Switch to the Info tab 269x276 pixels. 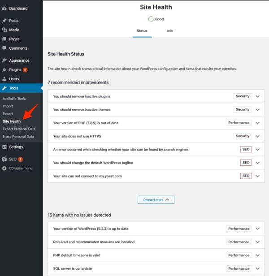(170, 31)
